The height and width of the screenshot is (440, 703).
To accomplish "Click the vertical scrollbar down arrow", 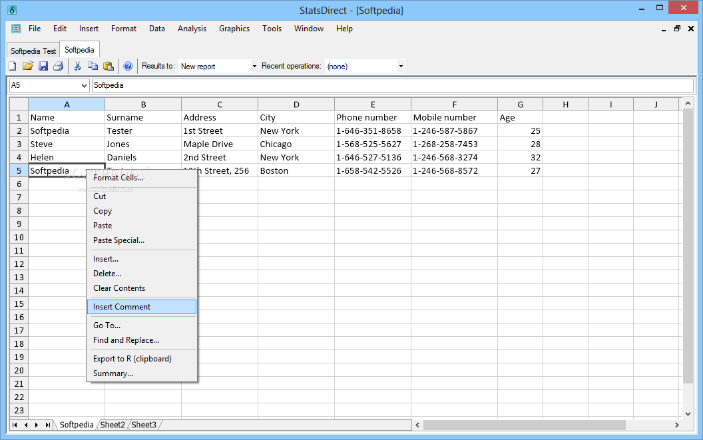I will tap(688, 413).
